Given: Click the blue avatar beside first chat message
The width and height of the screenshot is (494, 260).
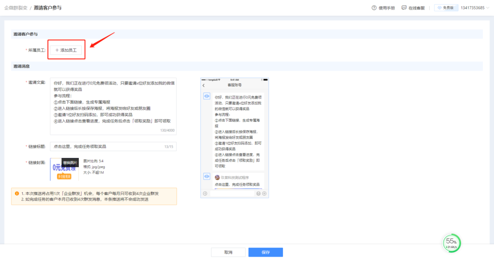Looking at the screenshot, I should pyautogui.click(x=206, y=96).
